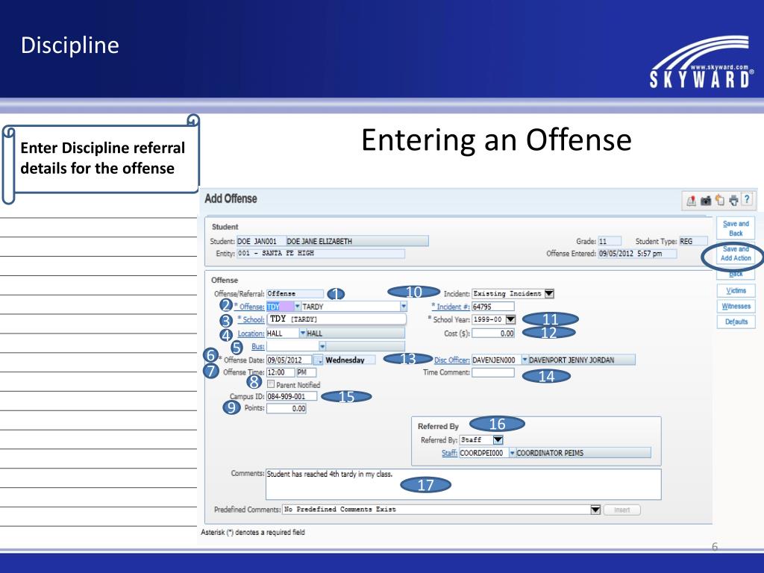764x573 pixels.
Task: Open the Disc Officer dropdown arrow
Action: (x=525, y=360)
